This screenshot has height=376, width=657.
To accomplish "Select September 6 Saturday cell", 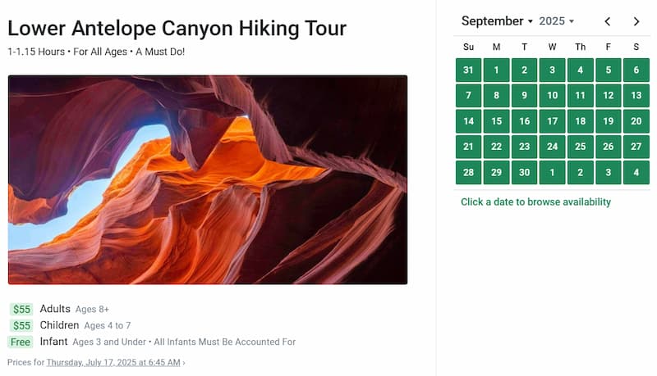I will [636, 70].
